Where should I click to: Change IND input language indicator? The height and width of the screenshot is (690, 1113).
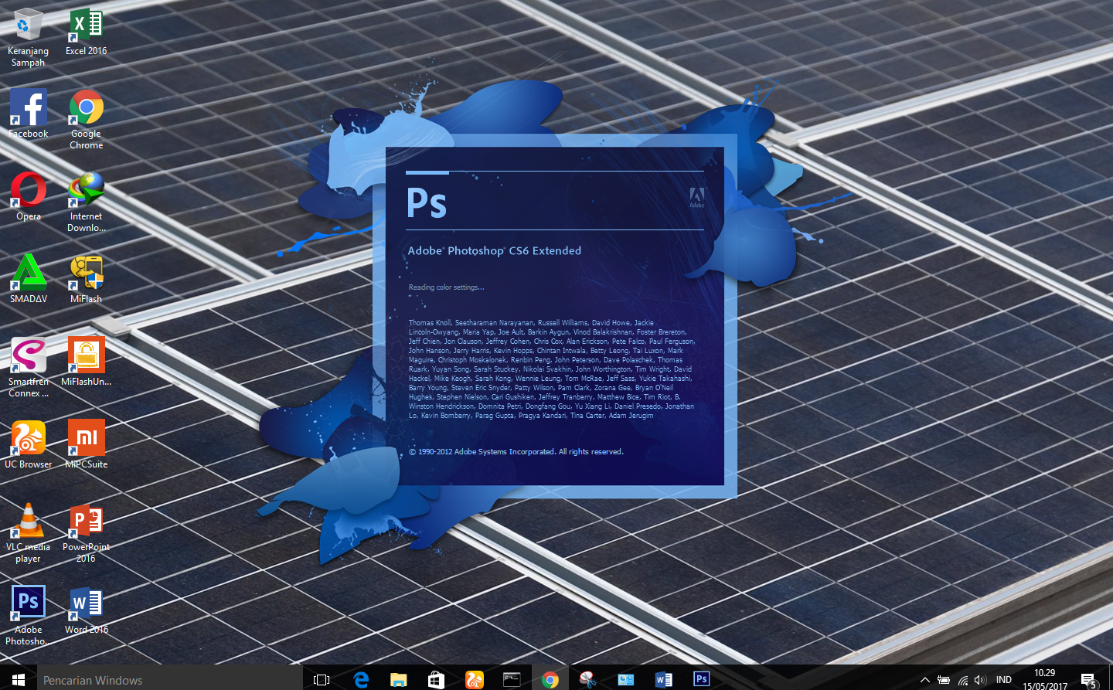1004,680
